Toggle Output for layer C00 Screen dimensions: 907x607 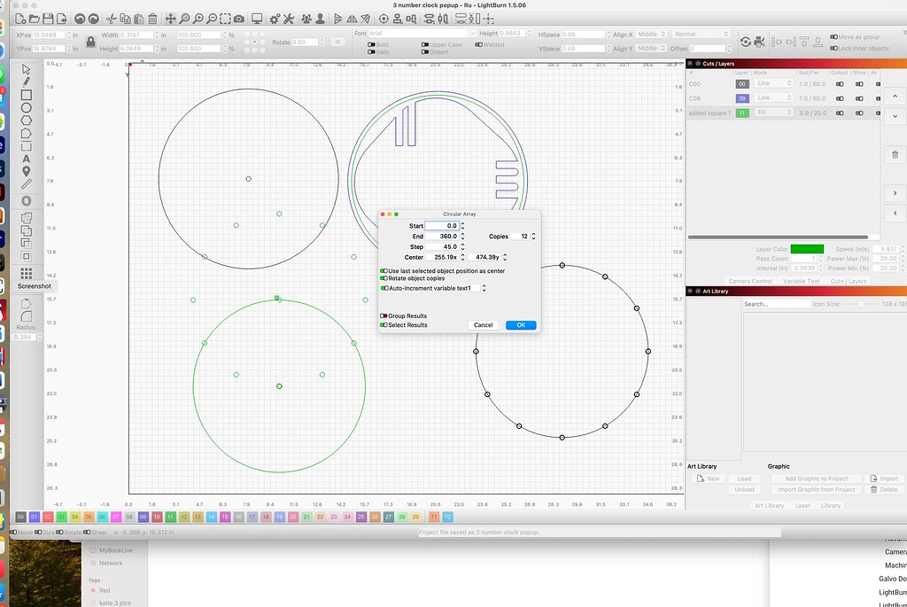(x=840, y=84)
